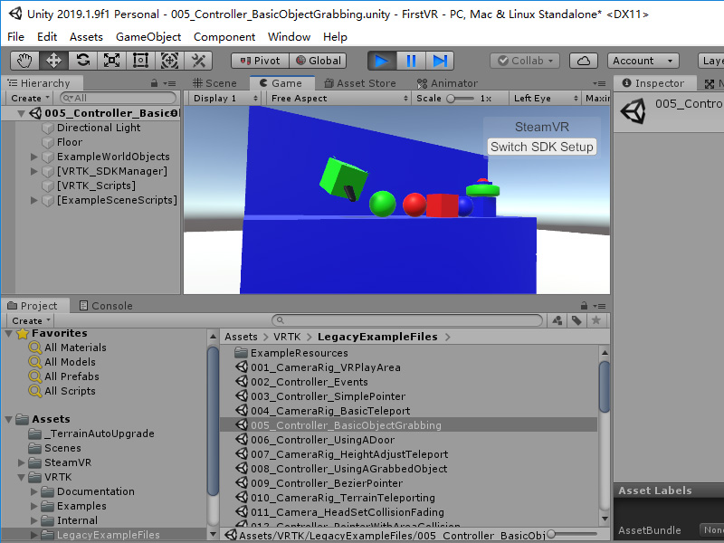Switch to the Console tab
This screenshot has height=543, width=724.
coord(106,306)
